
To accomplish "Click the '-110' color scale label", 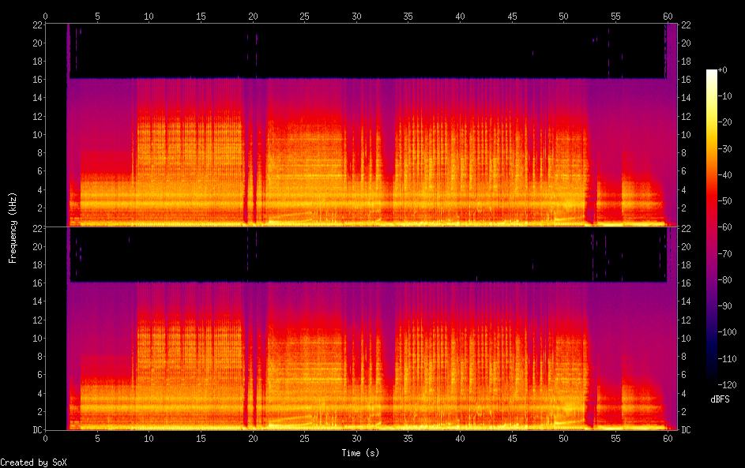I will pyautogui.click(x=727, y=358).
